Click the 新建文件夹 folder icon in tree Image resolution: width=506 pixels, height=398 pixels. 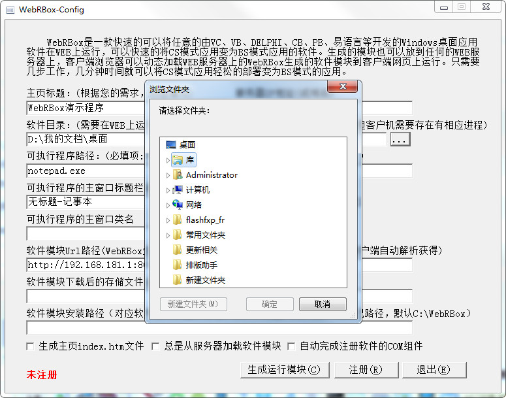click(177, 280)
